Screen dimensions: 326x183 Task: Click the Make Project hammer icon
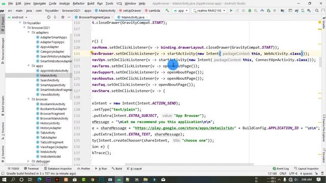[167, 10]
